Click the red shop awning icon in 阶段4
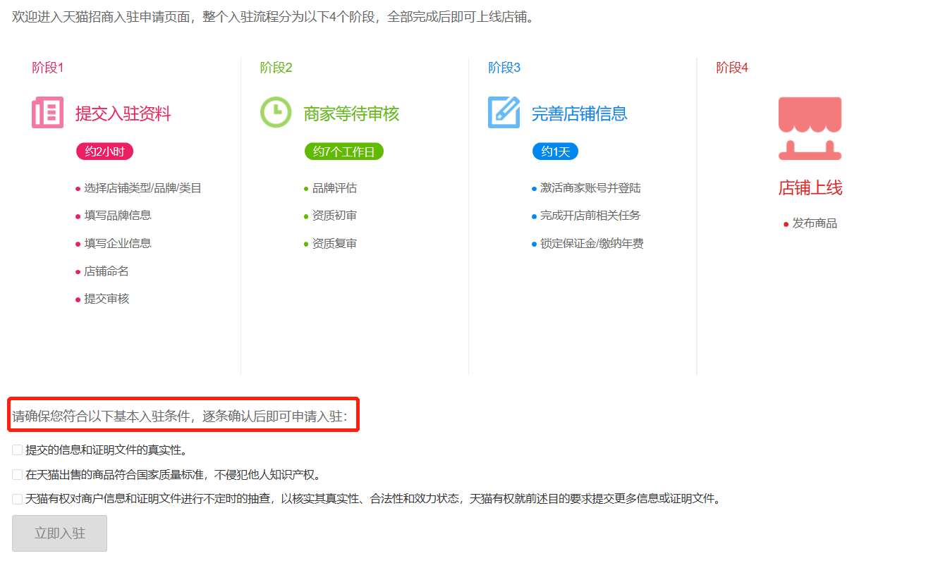This screenshot has width=938, height=563. coord(810,127)
